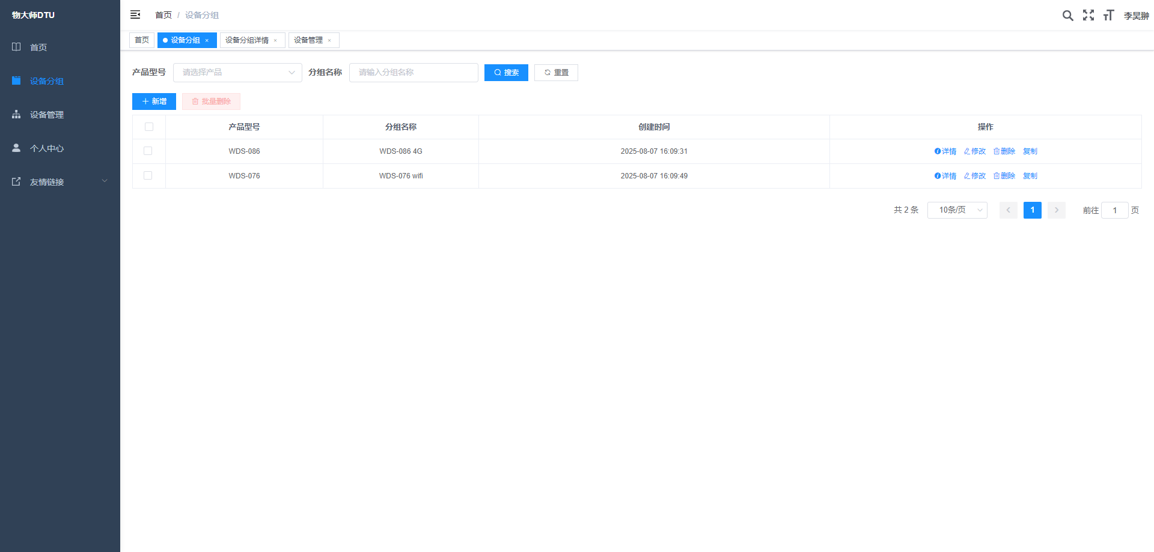The width and height of the screenshot is (1154, 552).
Task: Open the 10条/页 page size dropdown
Action: 957,210
